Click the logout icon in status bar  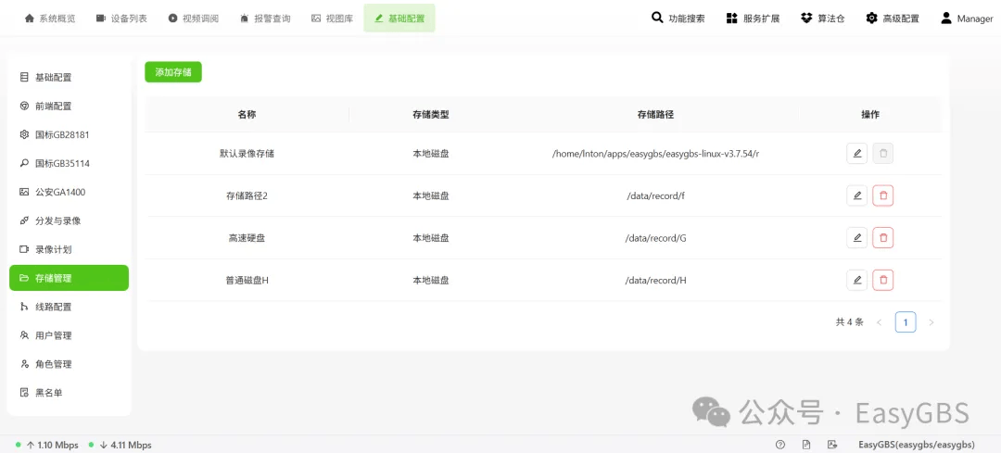coord(831,445)
